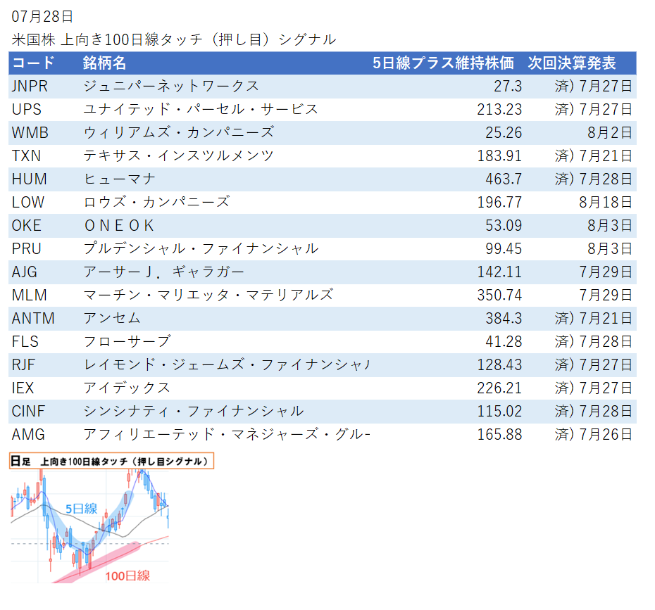The width and height of the screenshot is (655, 610).
Task: Click AMG earnings date 済) 7月26日
Action: 594,435
